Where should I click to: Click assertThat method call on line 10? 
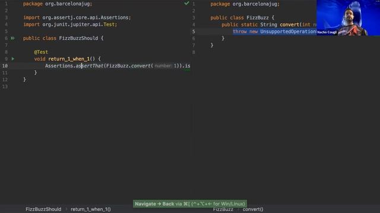pyautogui.click(x=90, y=66)
